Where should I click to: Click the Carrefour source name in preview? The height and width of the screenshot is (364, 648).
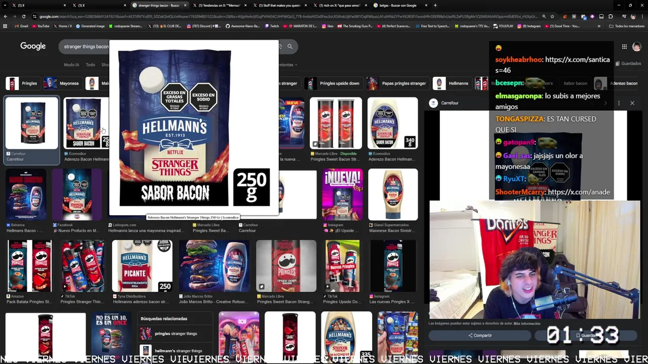tap(450, 103)
